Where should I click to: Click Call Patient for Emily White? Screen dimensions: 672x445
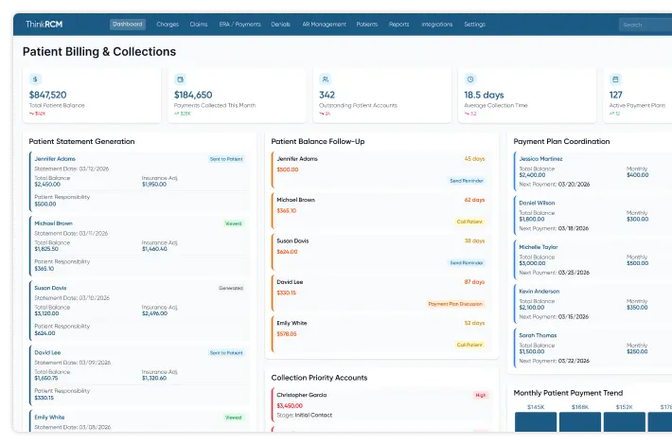tap(469, 345)
